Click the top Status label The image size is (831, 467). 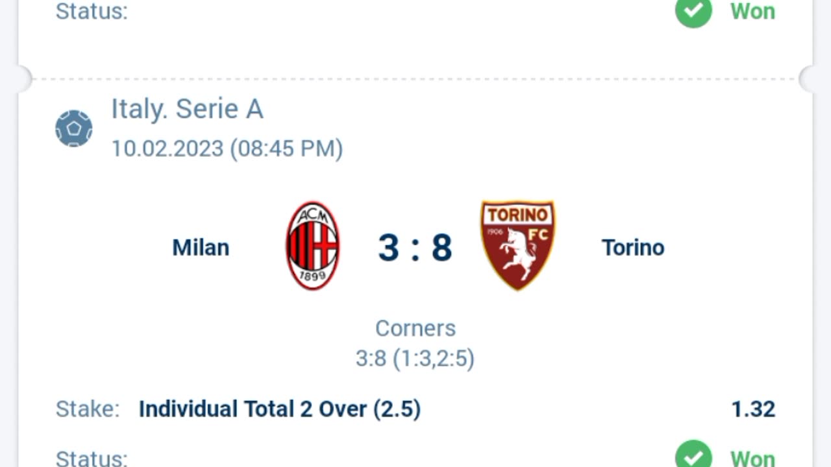[92, 11]
